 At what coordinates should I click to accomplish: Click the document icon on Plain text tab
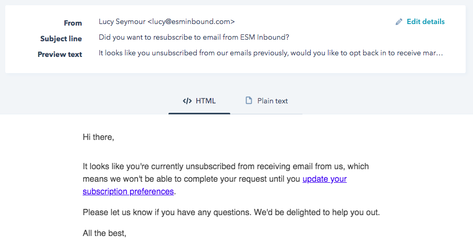[x=249, y=101]
